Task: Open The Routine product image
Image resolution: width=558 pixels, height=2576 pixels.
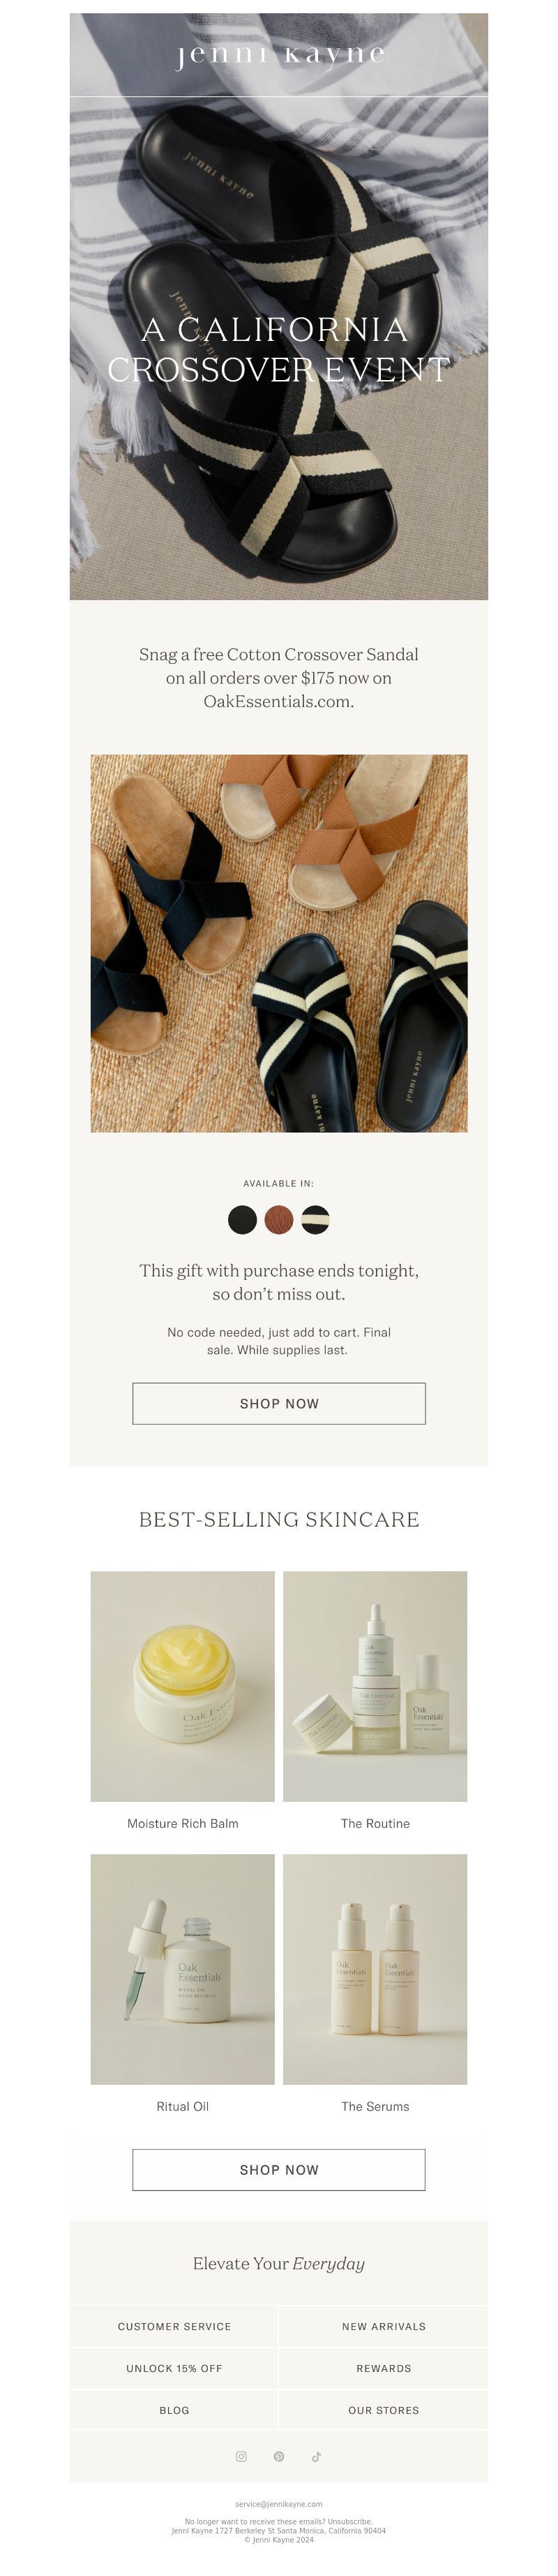Action: (x=375, y=1686)
